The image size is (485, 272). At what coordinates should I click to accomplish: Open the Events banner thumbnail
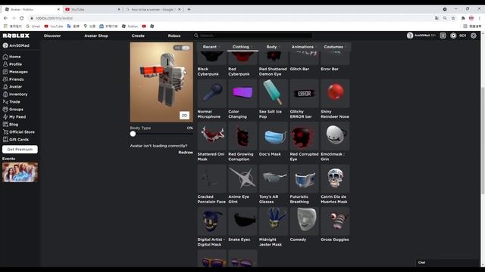[x=20, y=172]
